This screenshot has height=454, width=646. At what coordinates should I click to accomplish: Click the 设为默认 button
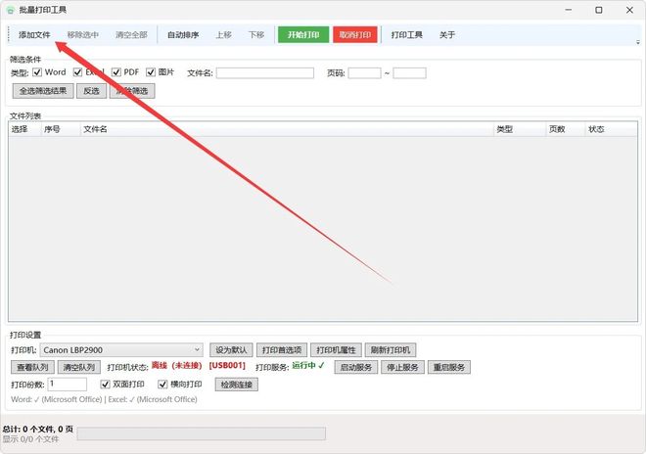[x=231, y=350]
